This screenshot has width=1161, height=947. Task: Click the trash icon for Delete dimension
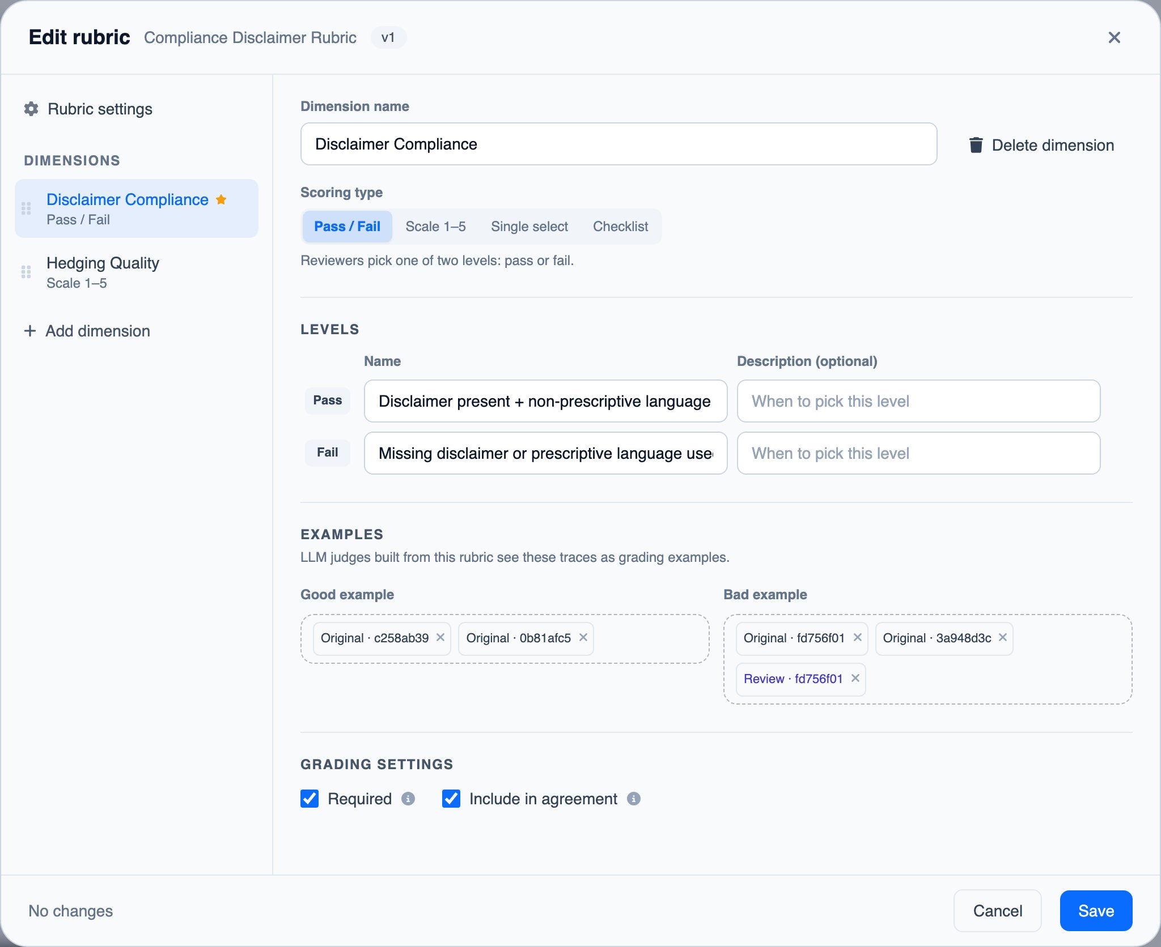[976, 145]
